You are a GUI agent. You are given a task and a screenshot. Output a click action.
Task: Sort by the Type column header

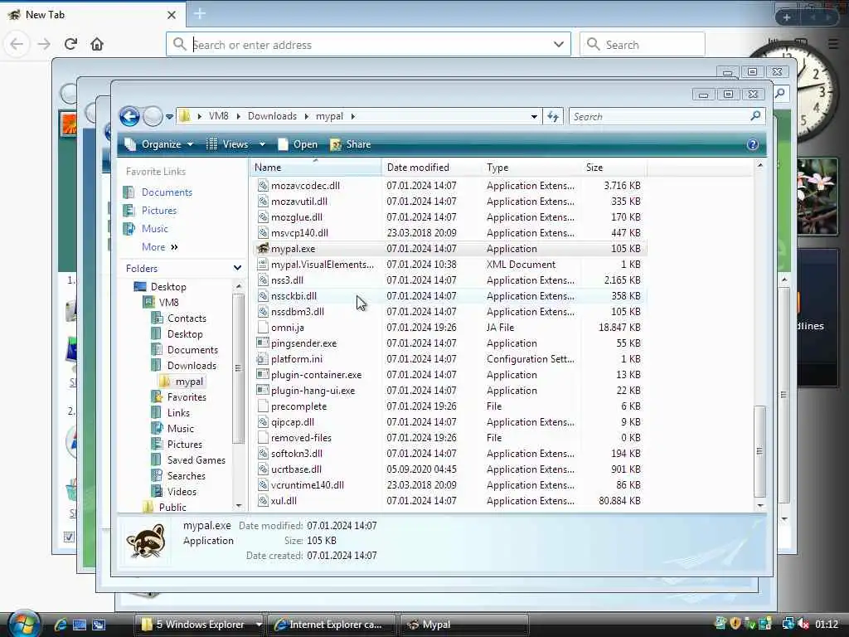[x=531, y=168]
